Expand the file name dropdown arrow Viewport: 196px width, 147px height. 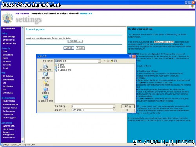click(114, 106)
